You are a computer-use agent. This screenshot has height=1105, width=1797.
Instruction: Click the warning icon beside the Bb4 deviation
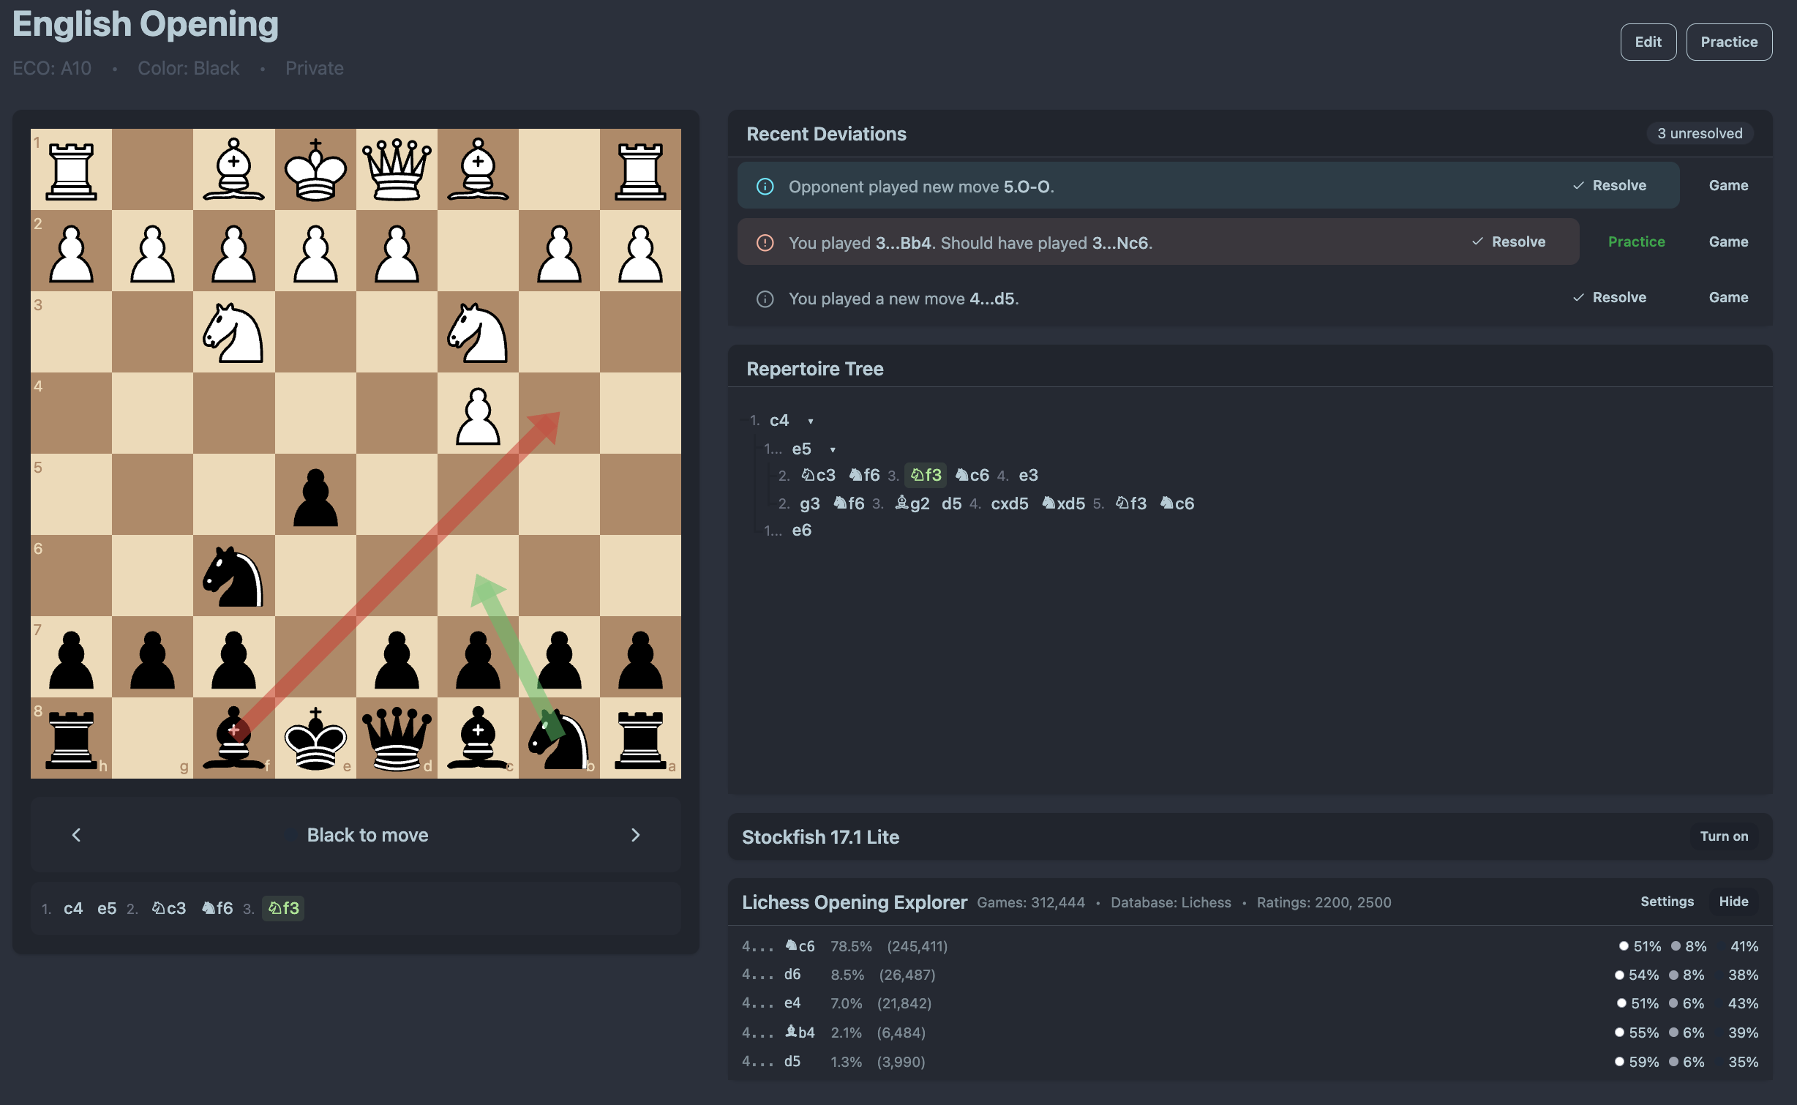point(764,242)
